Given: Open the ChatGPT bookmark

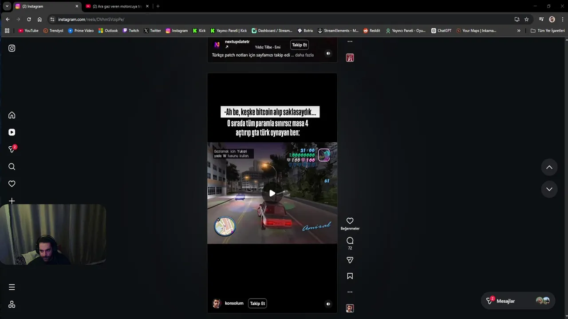Looking at the screenshot, I should [442, 31].
